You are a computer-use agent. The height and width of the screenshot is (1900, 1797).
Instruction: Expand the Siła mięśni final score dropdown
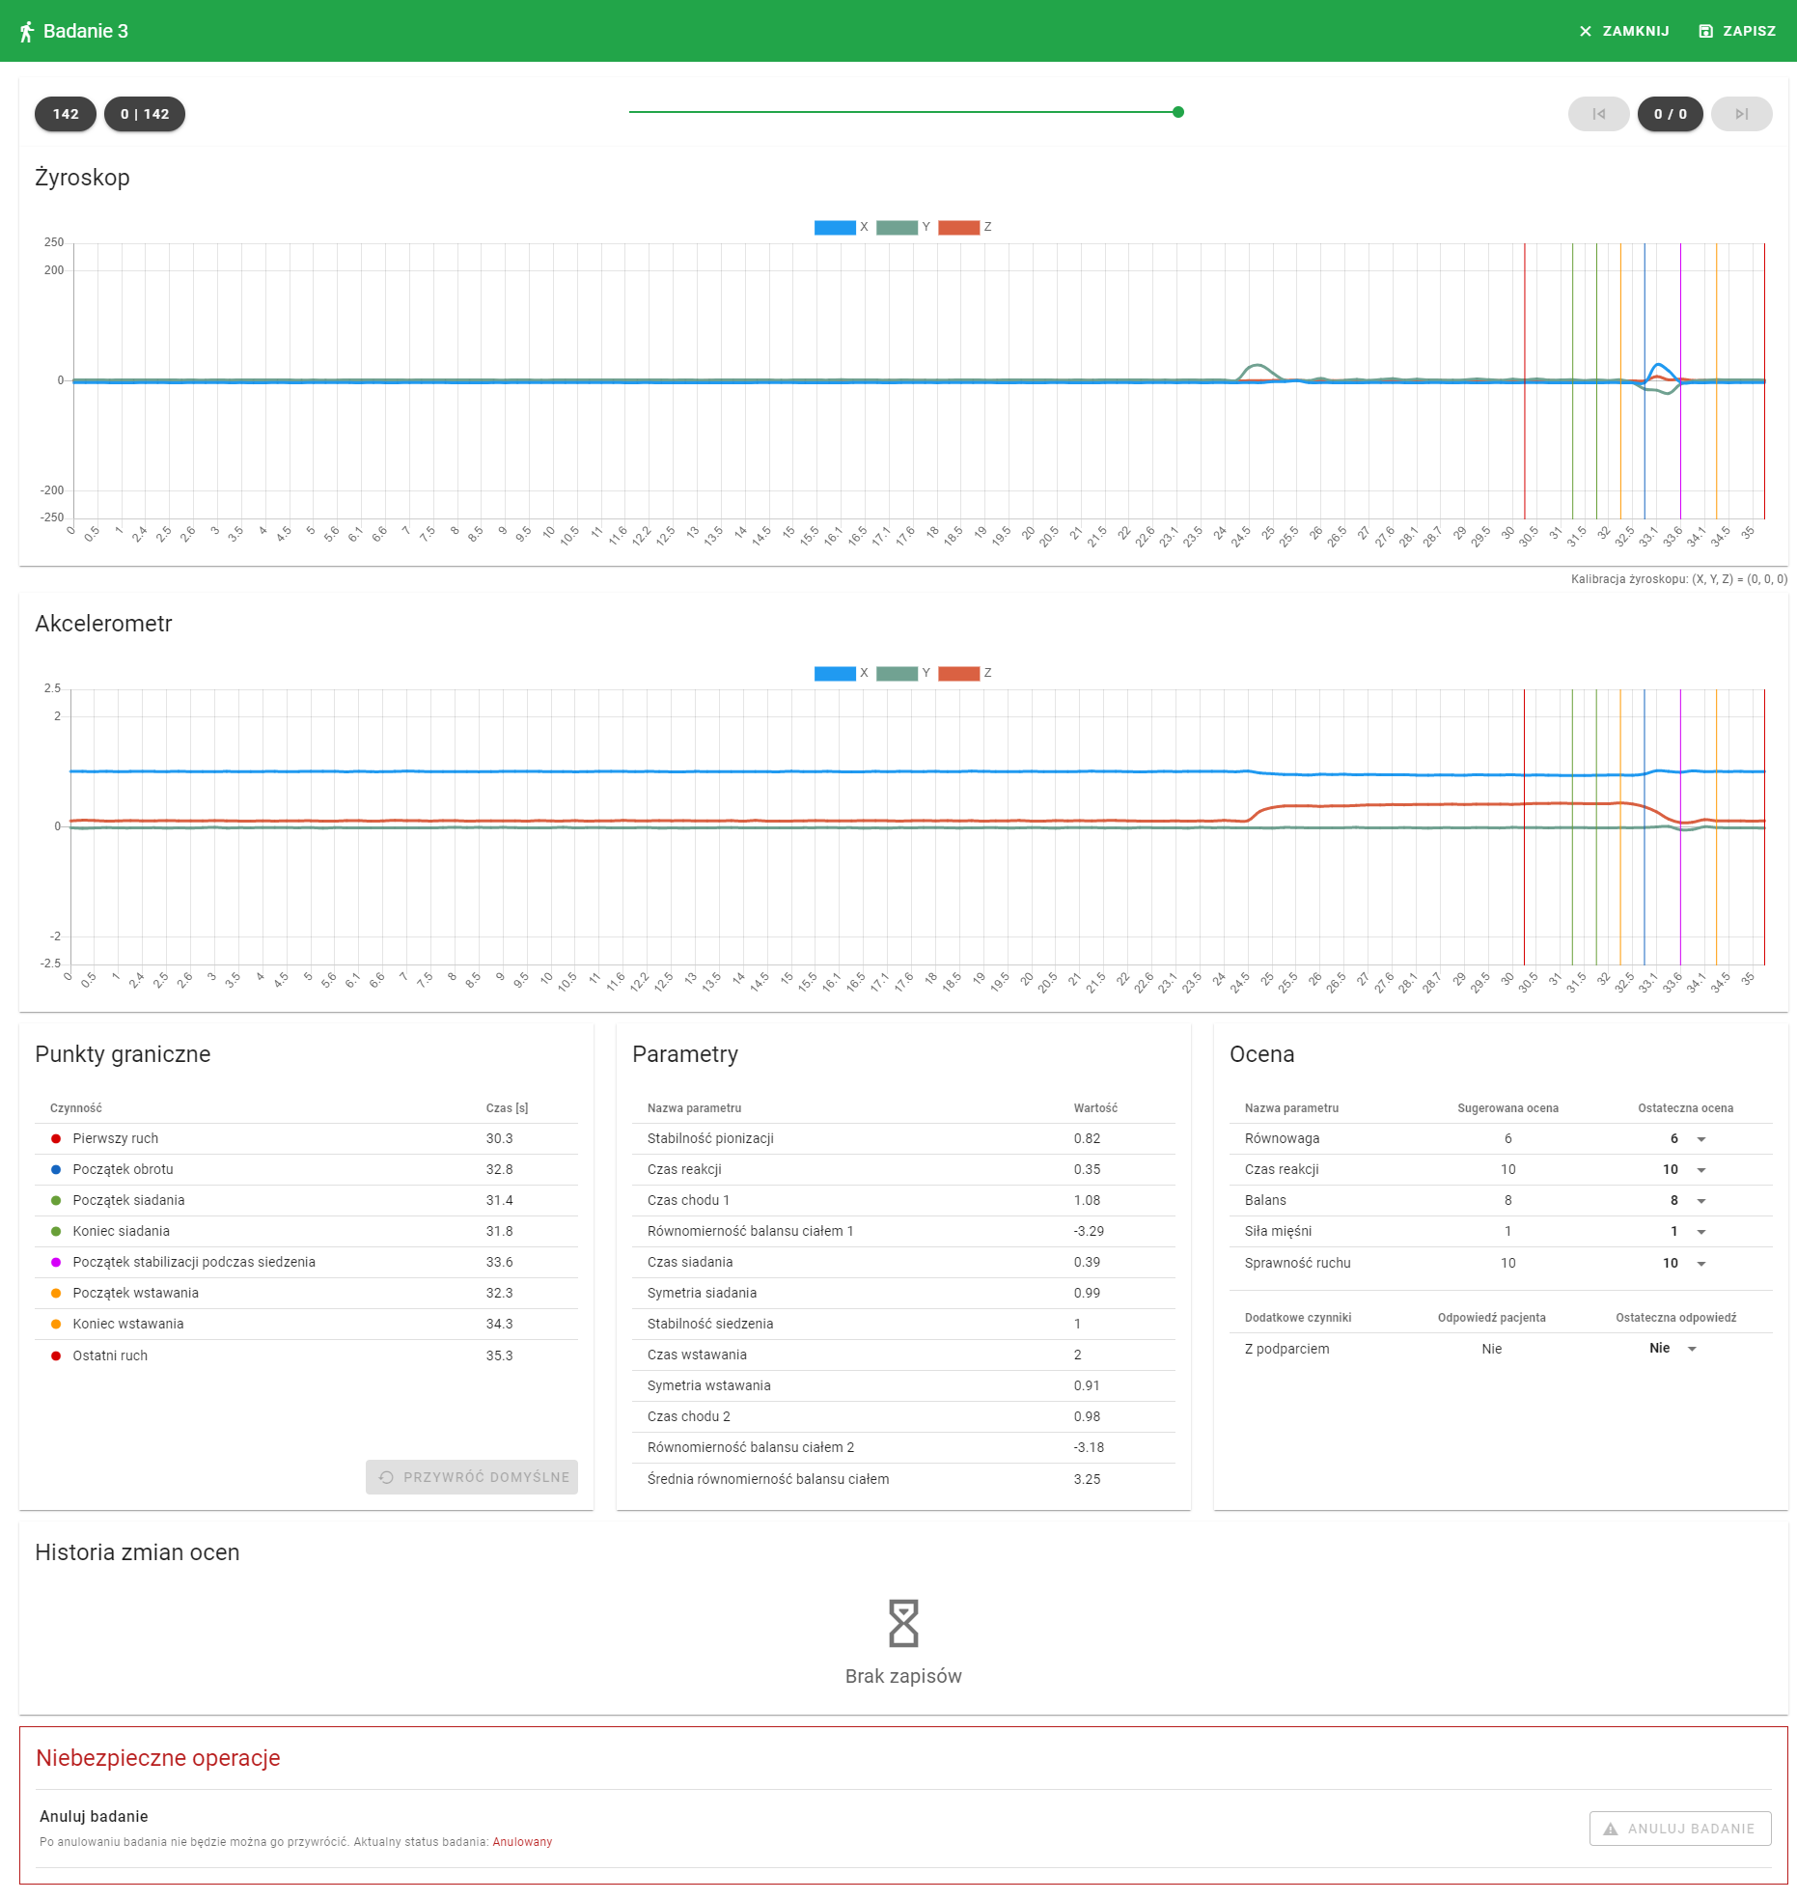[x=1700, y=1232]
